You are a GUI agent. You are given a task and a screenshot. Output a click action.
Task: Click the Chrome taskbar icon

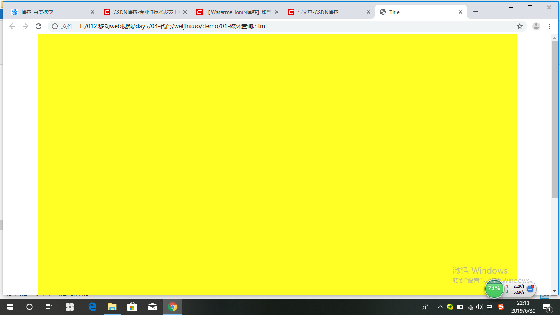pyautogui.click(x=173, y=307)
